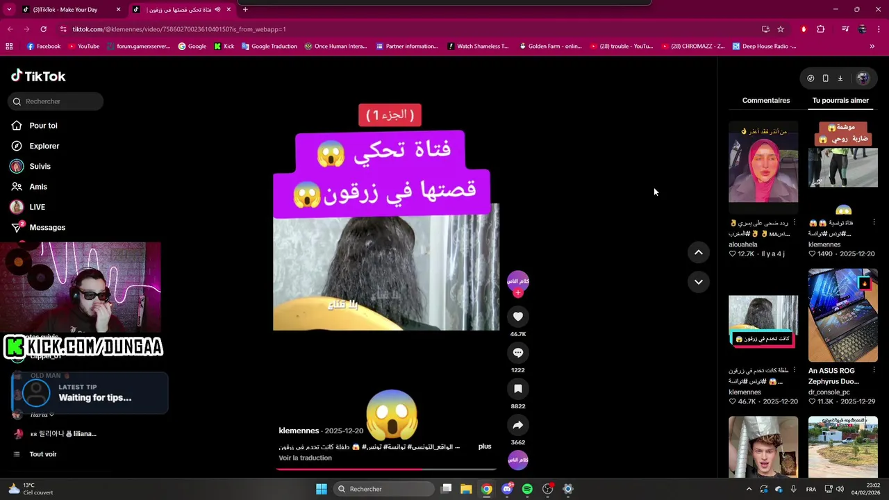The image size is (889, 500).
Task: Go back with browser back arrow
Action: [x=10, y=29]
